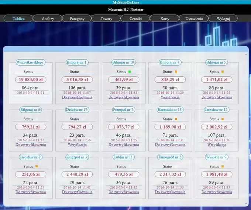Click Weryfikacja link under Biłgoraj nr 4
The height and width of the screenshot is (210, 251).
170,97
